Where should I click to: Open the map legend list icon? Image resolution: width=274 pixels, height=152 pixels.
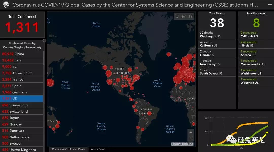(x=184, y=16)
